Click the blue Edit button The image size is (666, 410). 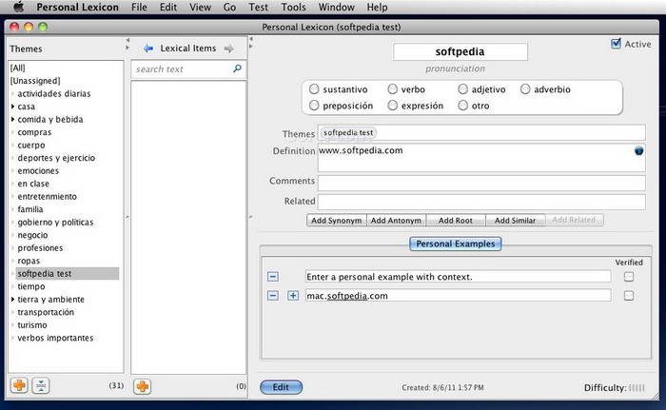(x=282, y=387)
